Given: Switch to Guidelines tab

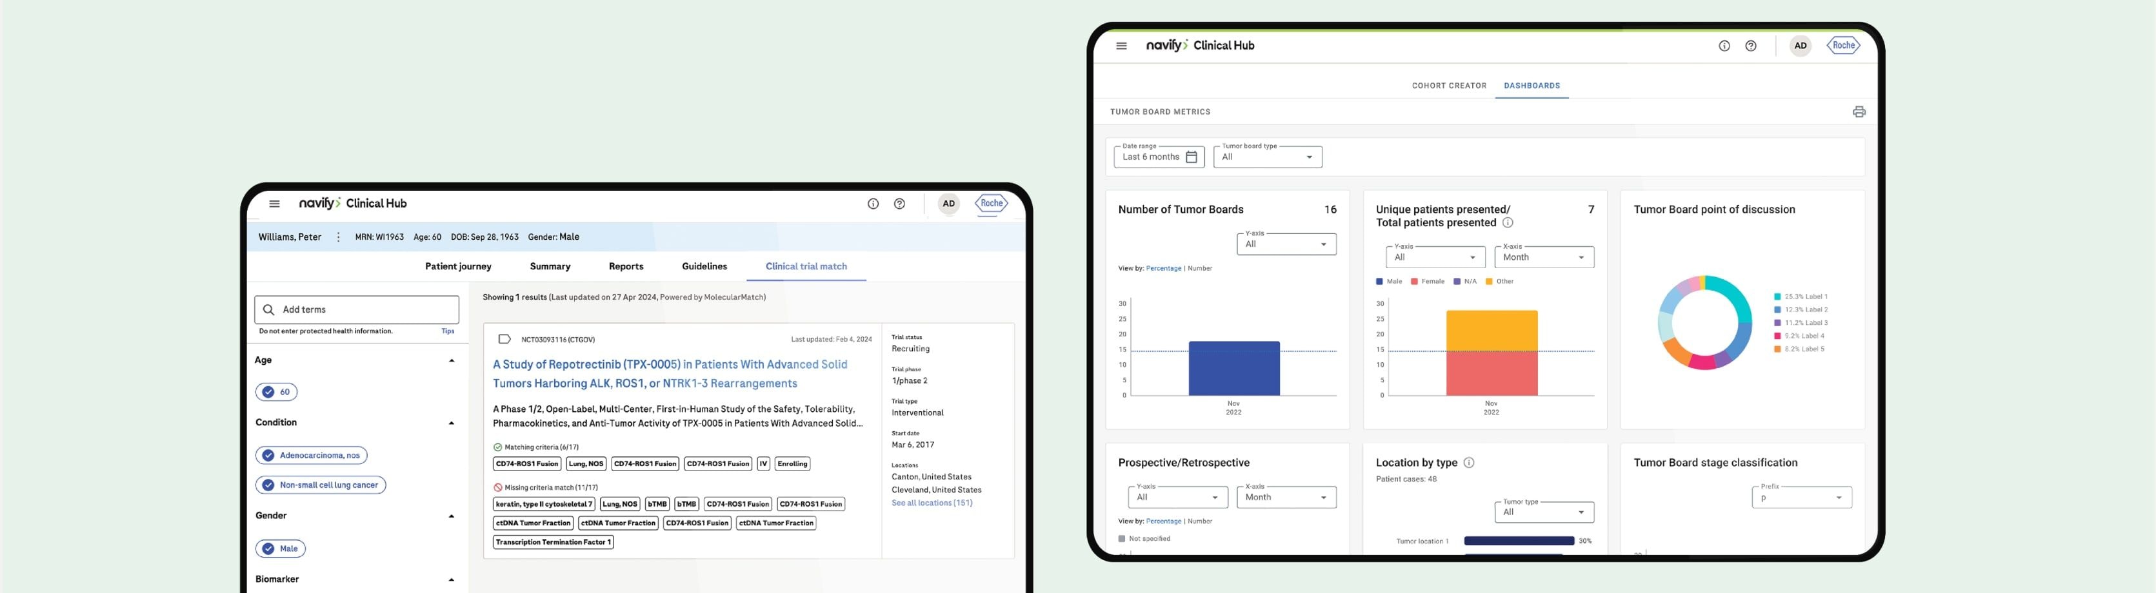Looking at the screenshot, I should 704,267.
